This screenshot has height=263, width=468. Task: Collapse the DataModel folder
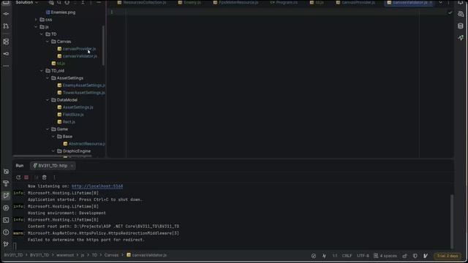48,100
